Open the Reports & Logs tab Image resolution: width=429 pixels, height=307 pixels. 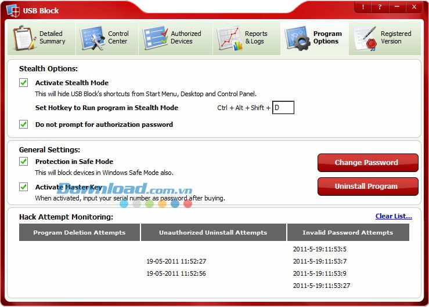(256, 38)
